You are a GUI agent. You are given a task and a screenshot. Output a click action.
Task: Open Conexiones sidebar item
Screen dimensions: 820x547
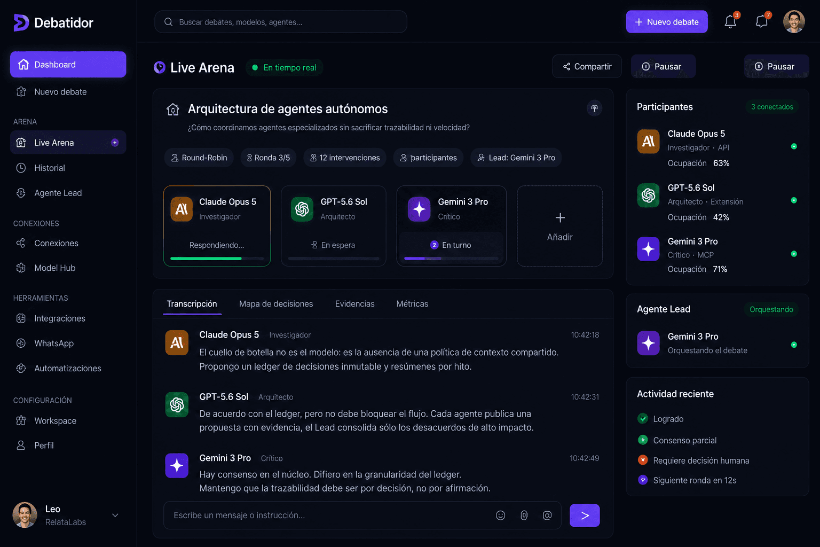click(x=68, y=243)
